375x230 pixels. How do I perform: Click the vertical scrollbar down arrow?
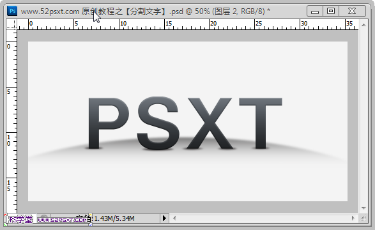coord(364,208)
